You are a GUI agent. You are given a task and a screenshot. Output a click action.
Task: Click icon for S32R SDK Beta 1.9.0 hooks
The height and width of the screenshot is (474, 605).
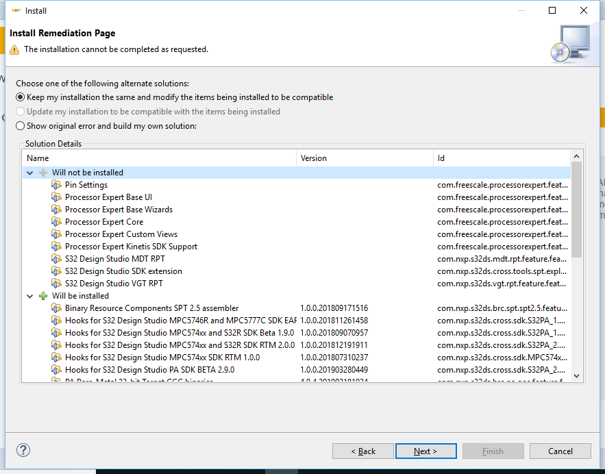(x=56, y=333)
